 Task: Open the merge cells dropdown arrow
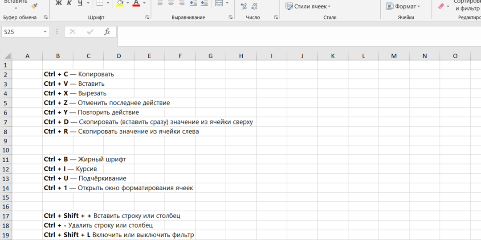pyautogui.click(x=227, y=3)
